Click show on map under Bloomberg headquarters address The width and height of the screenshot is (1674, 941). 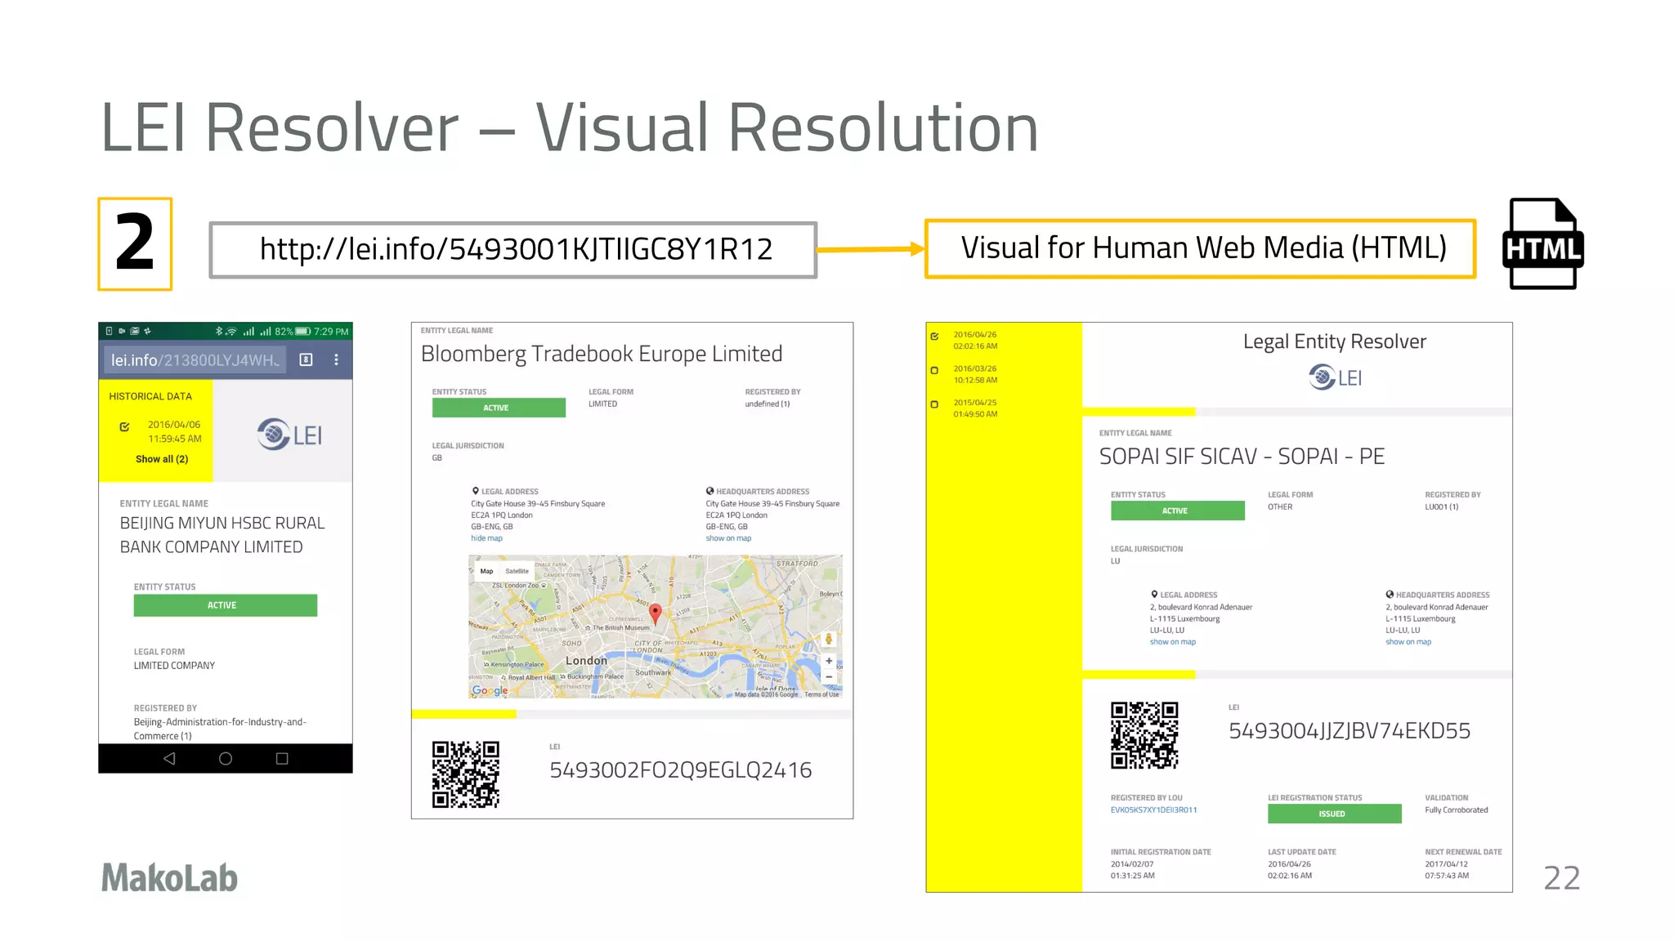pyautogui.click(x=728, y=538)
